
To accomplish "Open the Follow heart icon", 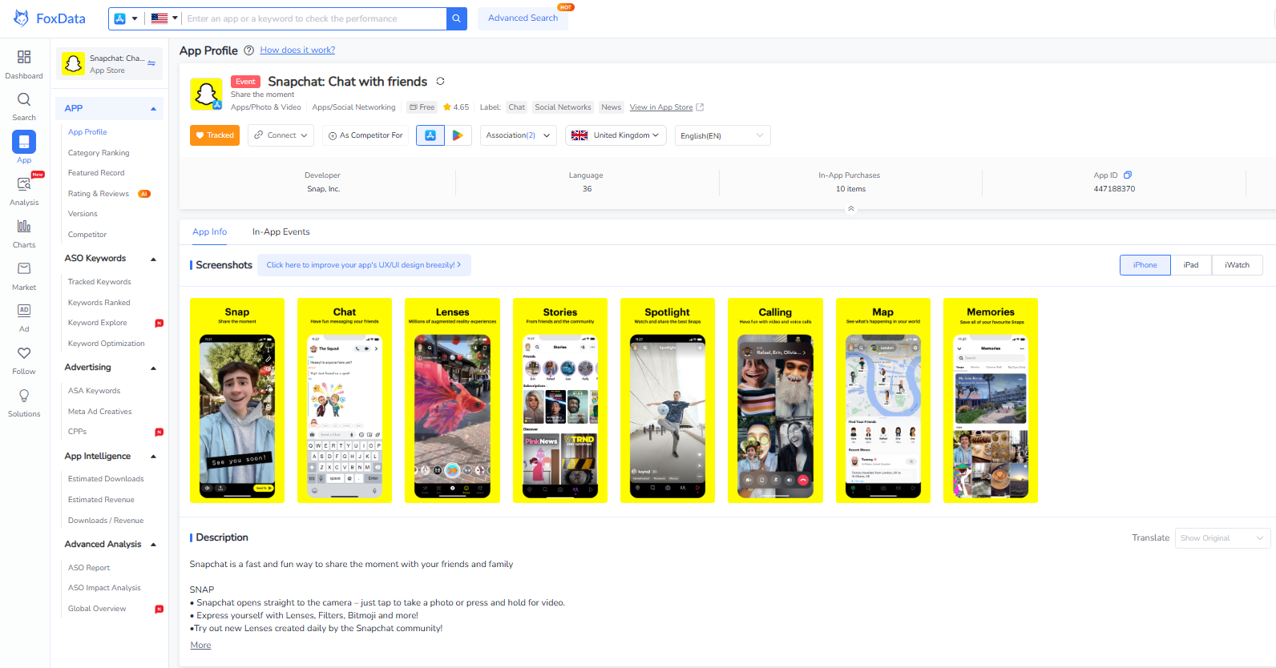I will click(x=24, y=353).
